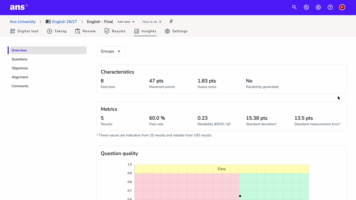Click the Settings gear icon
The width and height of the screenshot is (356, 200).
point(167,31)
